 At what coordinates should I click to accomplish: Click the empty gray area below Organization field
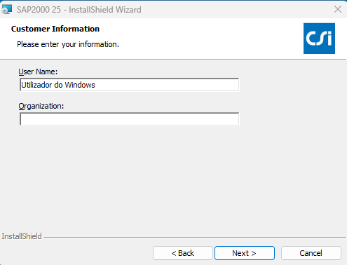click(173, 177)
